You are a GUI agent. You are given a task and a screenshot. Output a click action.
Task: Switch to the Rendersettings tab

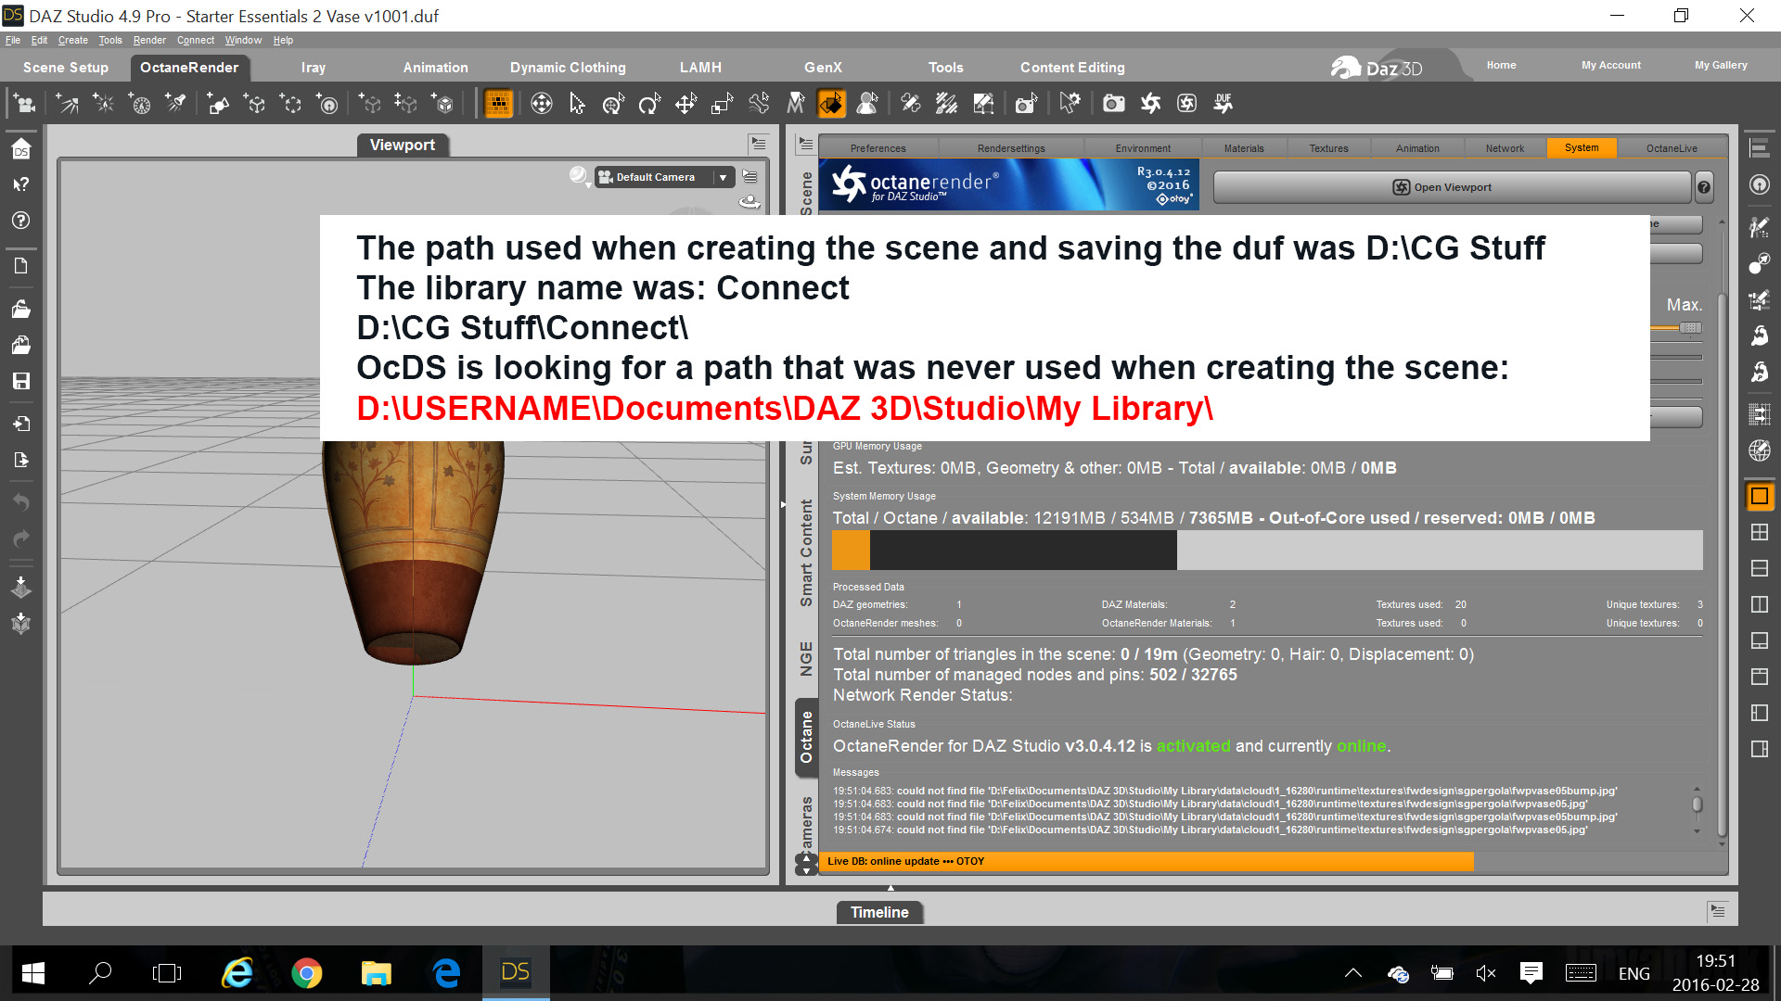coord(1010,148)
